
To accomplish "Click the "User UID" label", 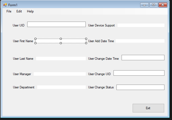I will 19,25.
